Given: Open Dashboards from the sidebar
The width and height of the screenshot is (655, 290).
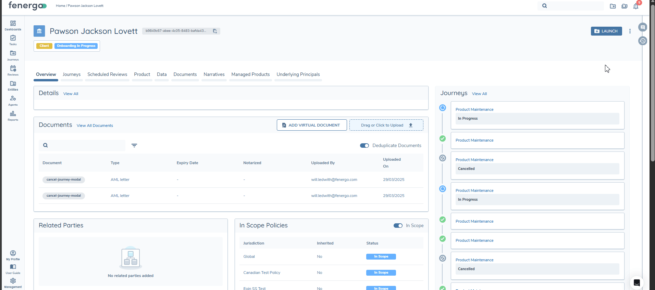Looking at the screenshot, I should (13, 25).
